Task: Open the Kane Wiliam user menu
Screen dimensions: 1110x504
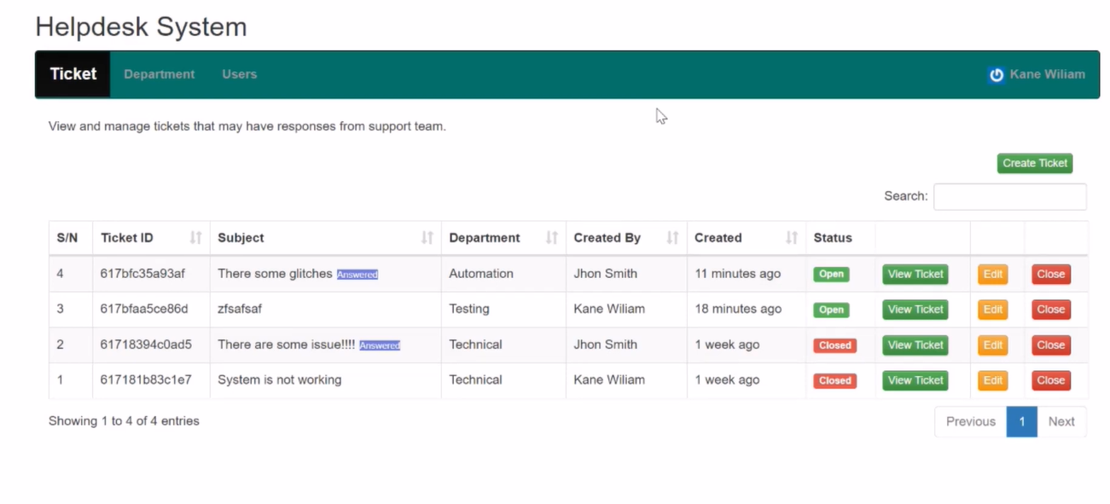Action: click(x=1037, y=74)
